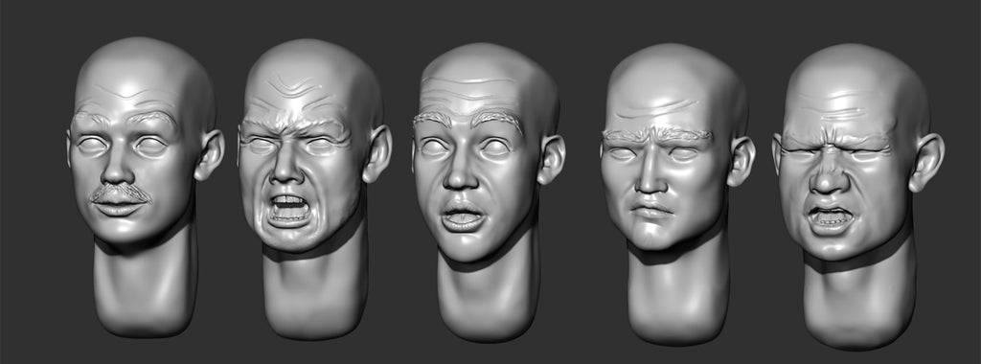
Task: Select the fourth head with frowning lips
Action: click(x=677, y=193)
